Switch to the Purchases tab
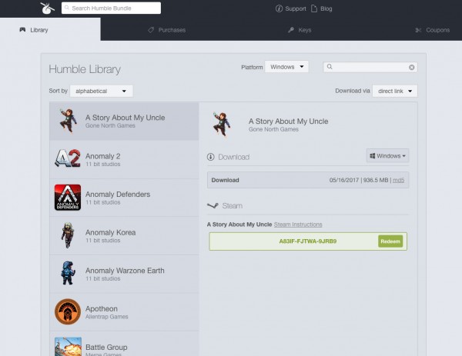 pos(167,30)
